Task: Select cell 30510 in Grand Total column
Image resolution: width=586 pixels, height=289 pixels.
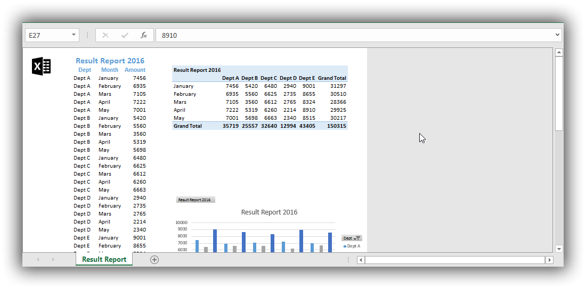Action: point(338,94)
